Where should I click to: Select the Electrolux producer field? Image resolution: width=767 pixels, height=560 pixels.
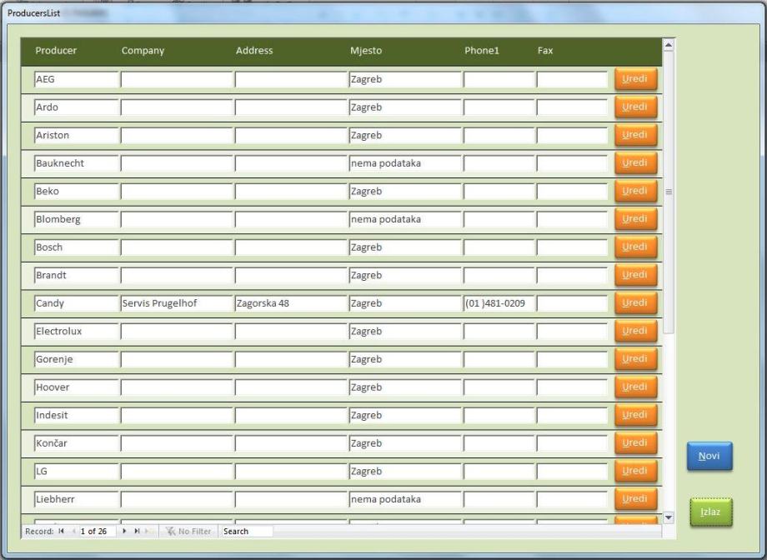coord(77,331)
